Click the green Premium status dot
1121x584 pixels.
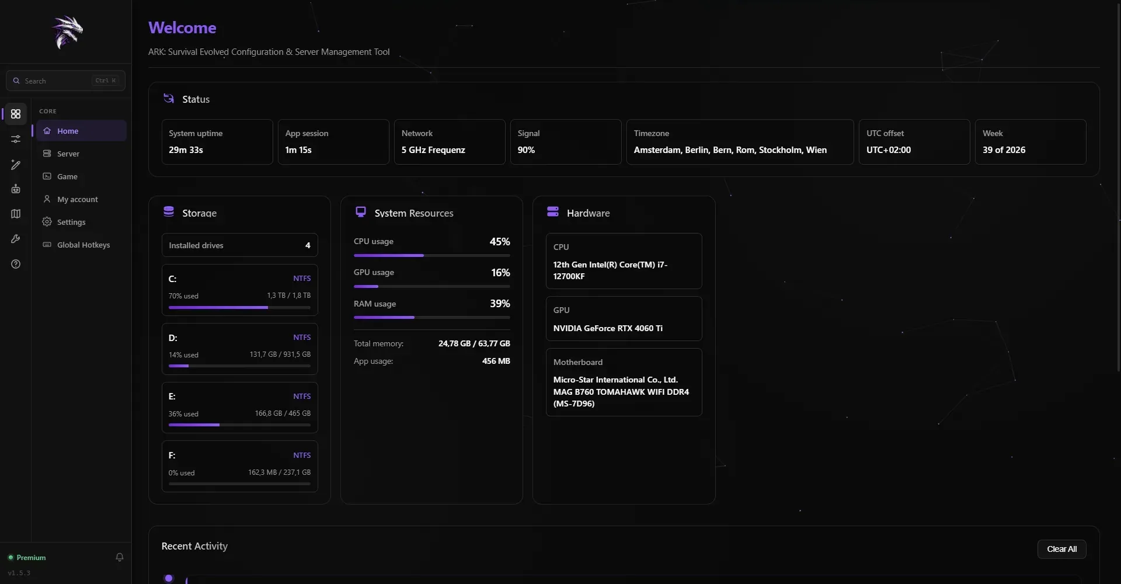point(11,558)
